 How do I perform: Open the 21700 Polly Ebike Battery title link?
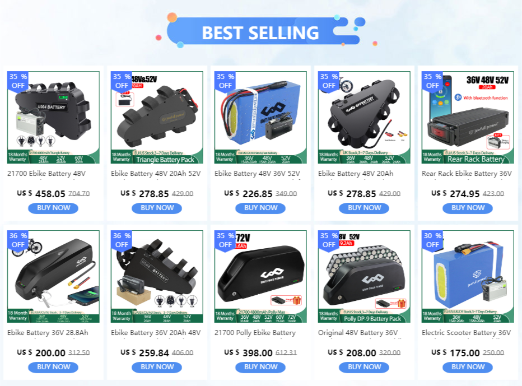pos(255,333)
